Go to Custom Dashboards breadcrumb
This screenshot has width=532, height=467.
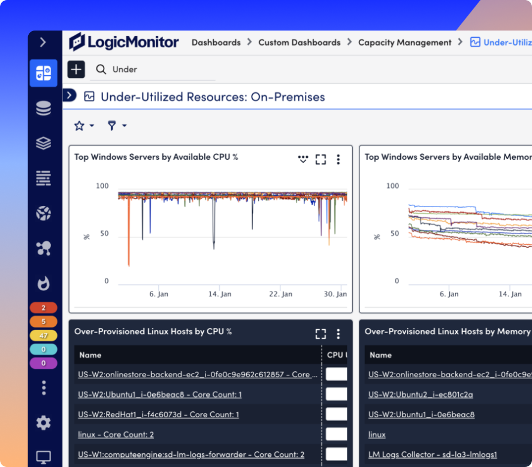[300, 43]
